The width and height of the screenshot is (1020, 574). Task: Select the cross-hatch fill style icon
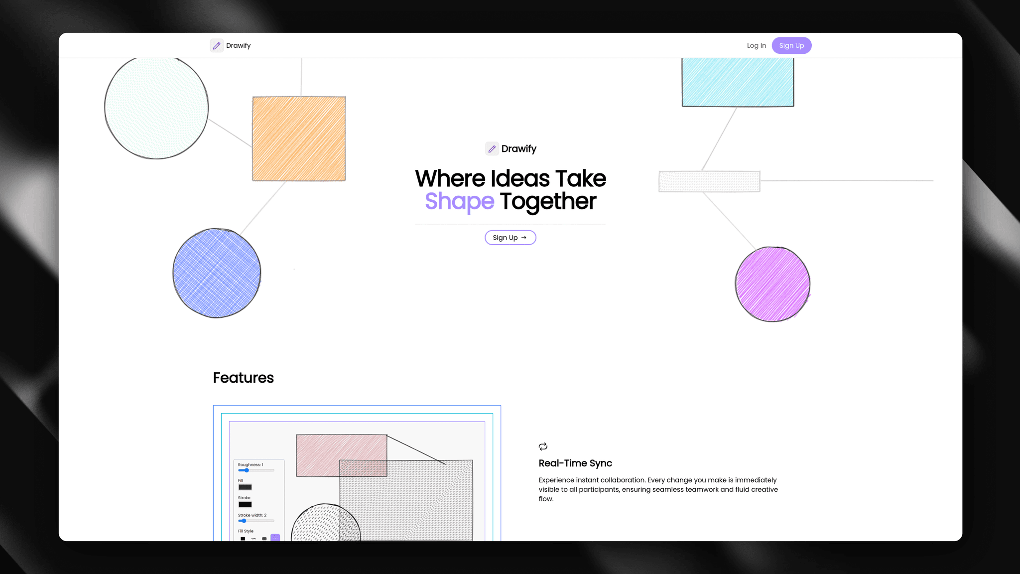(x=264, y=538)
